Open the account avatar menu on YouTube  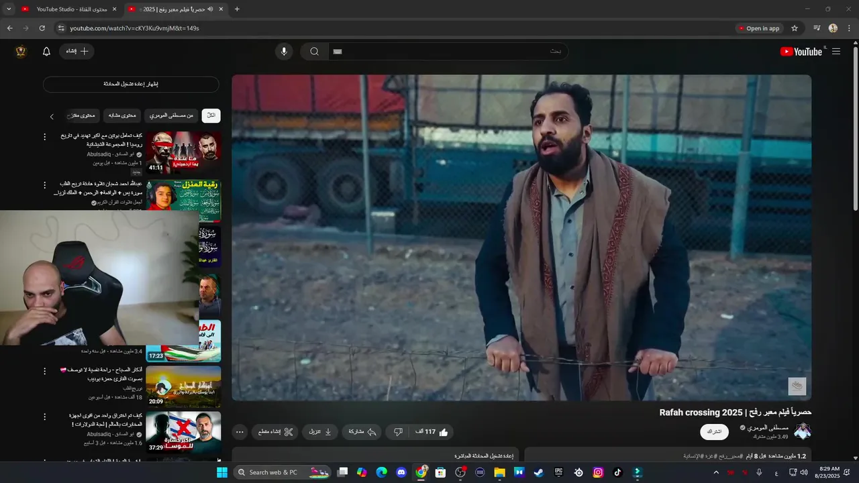pos(21,52)
